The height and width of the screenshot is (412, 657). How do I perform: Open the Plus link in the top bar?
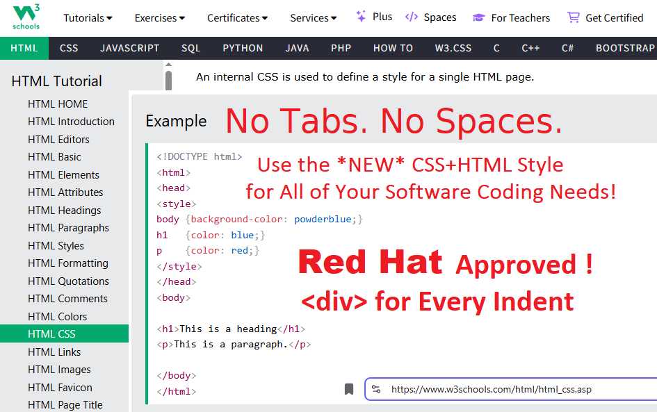pyautogui.click(x=382, y=17)
